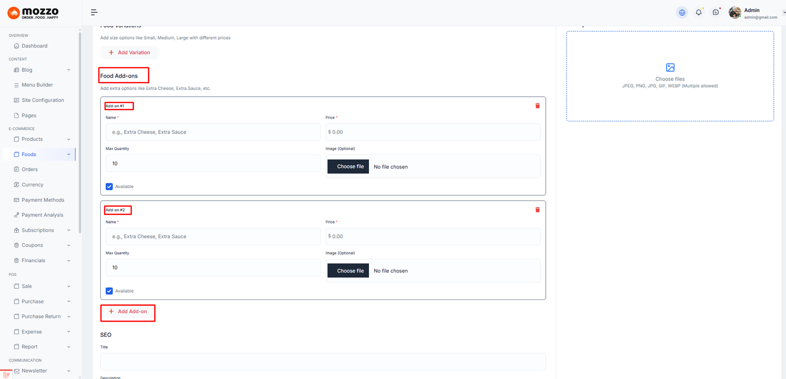The width and height of the screenshot is (786, 379).
Task: Delete Add-on #1 with trash icon
Action: [537, 106]
